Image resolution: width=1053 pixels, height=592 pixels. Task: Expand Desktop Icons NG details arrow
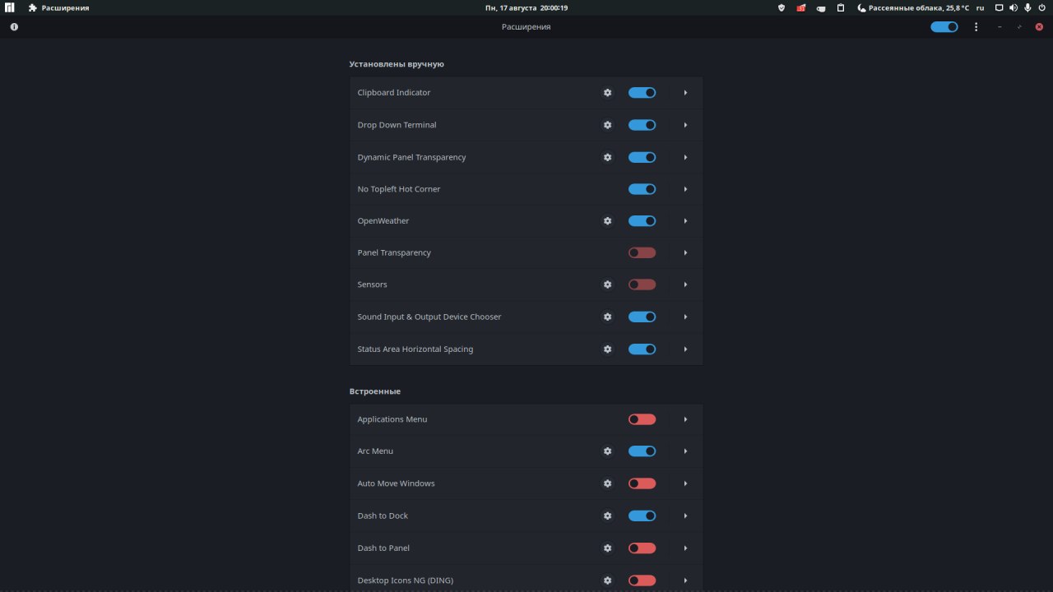tap(685, 580)
